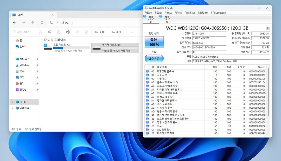Screen dimensions: 281x161
Task: Click the pin icon next to 문서
Action: (37, 71)
